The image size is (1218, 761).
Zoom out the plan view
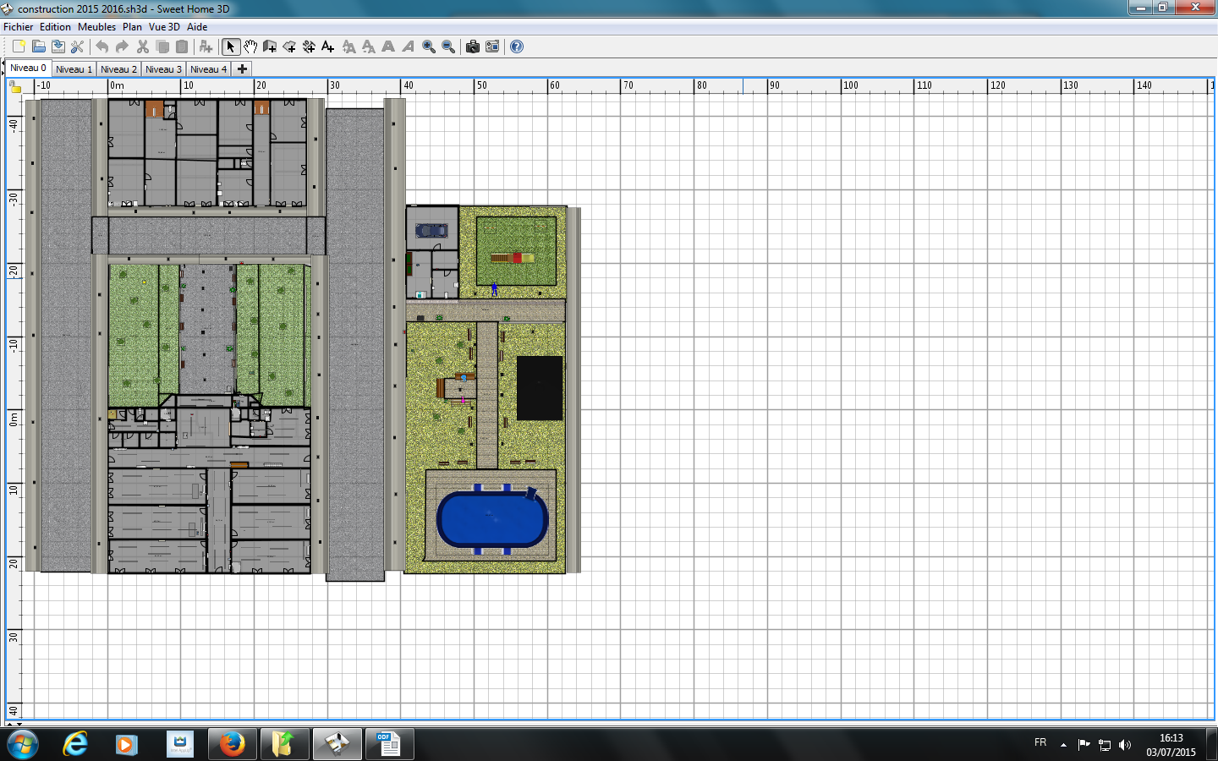coord(448,47)
